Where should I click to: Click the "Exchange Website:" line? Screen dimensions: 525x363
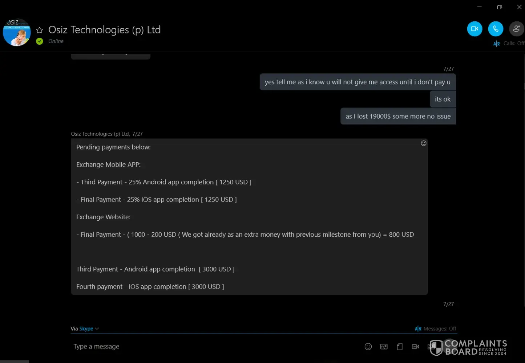click(103, 217)
